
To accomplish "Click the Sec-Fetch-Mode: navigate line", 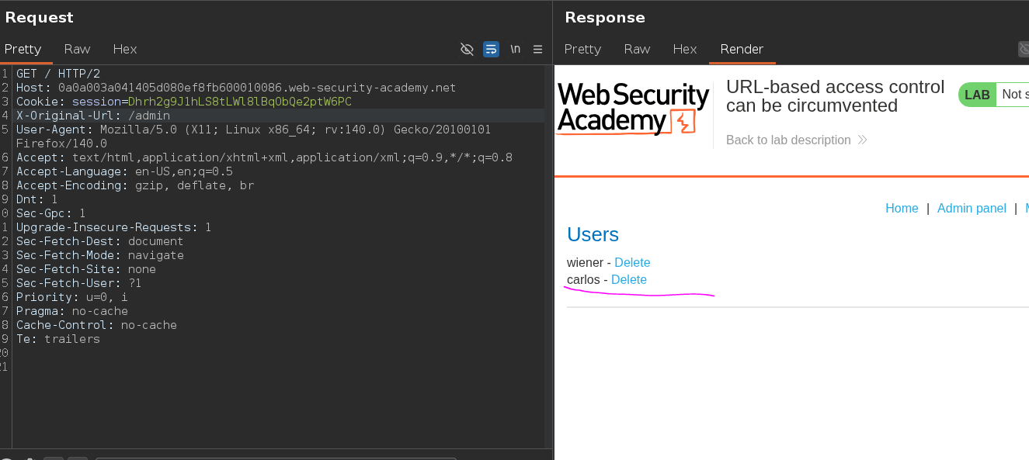I will pos(100,255).
